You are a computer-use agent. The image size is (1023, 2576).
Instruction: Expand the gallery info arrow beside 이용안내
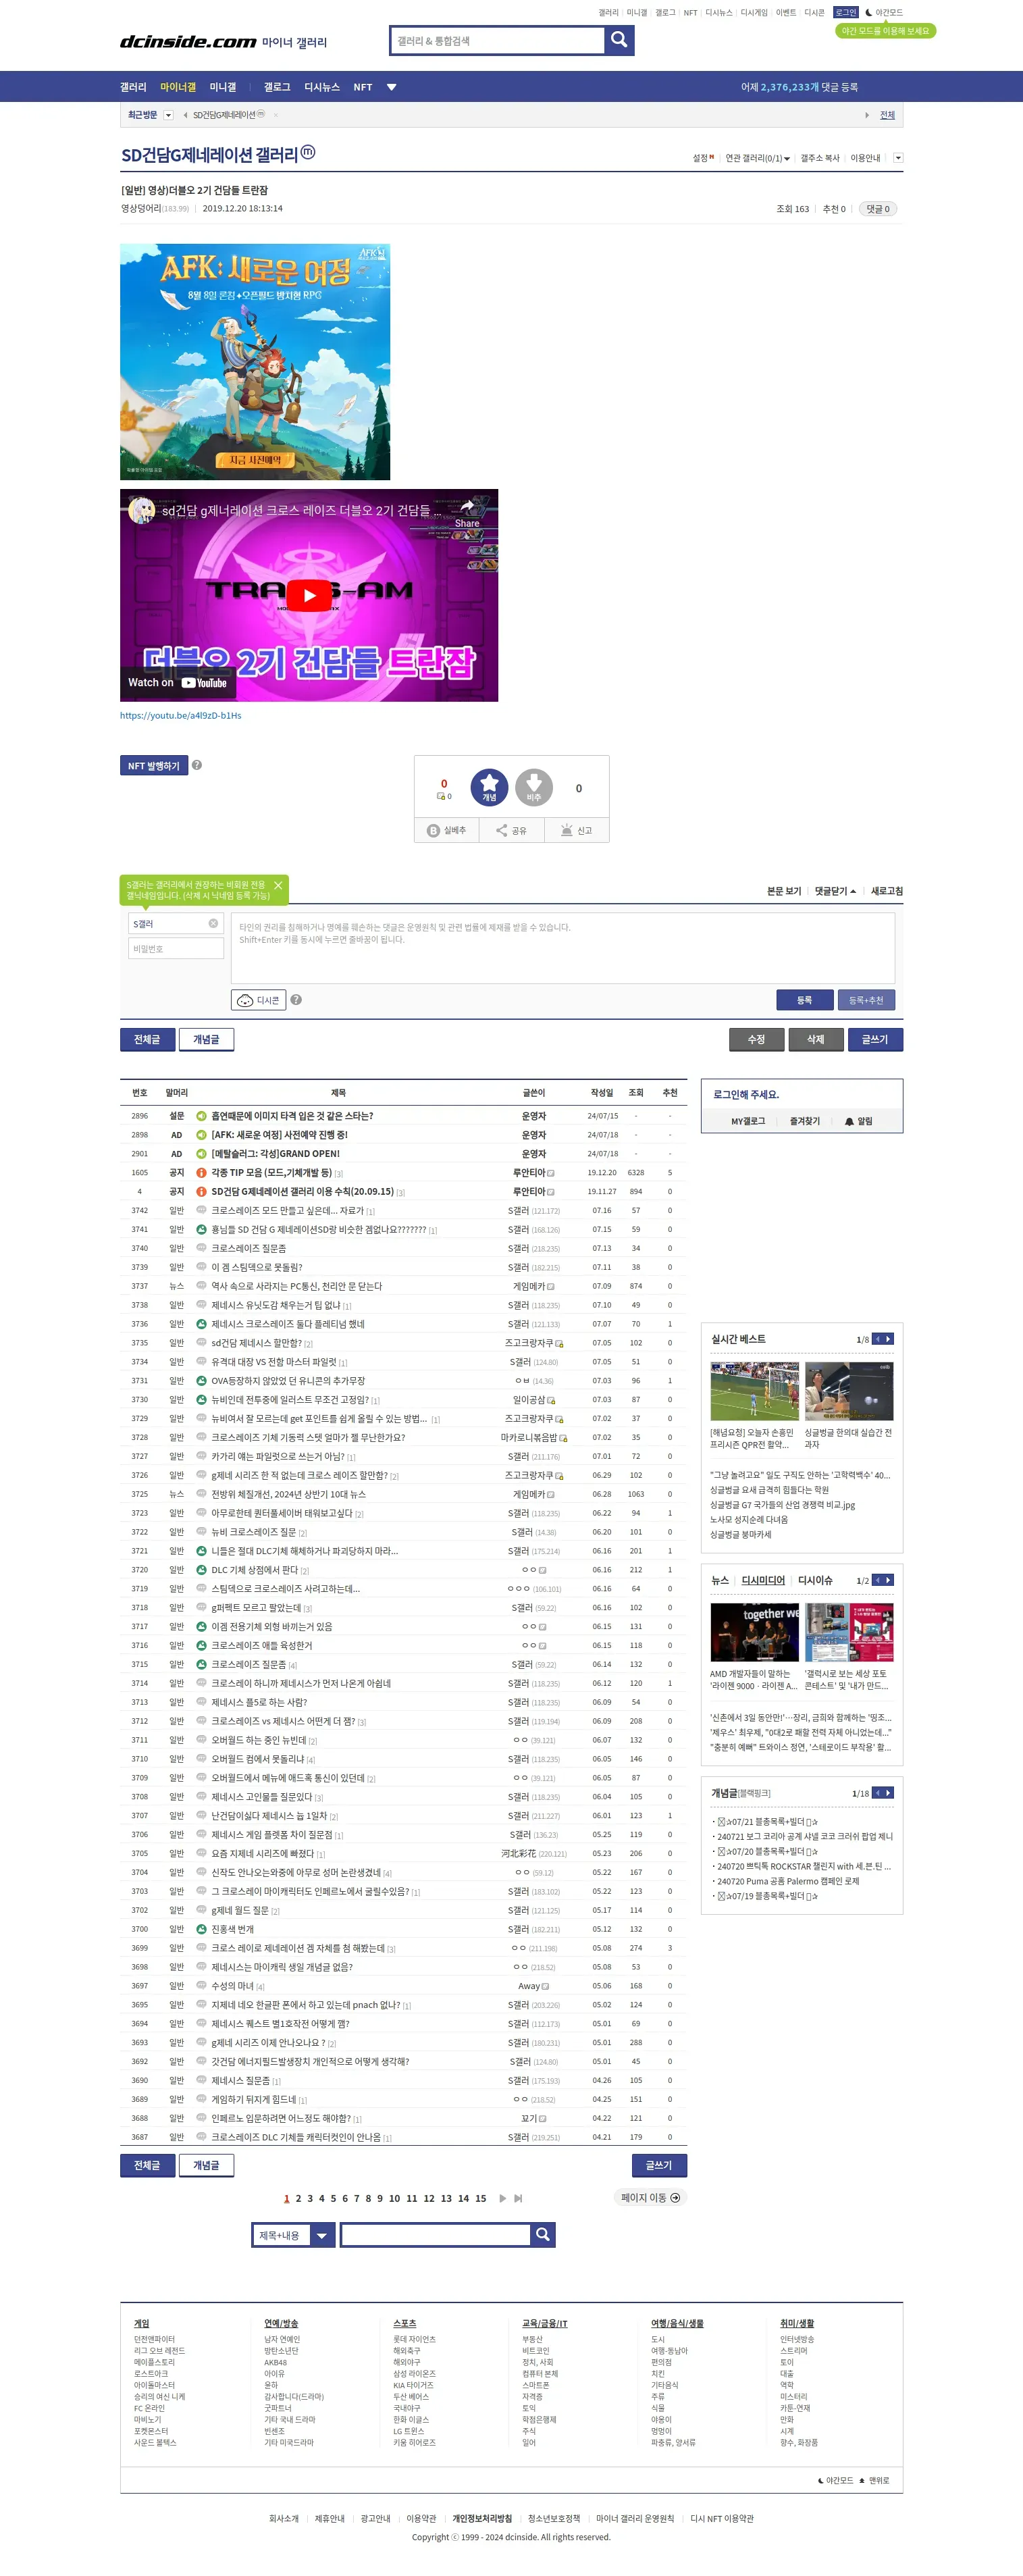click(898, 158)
